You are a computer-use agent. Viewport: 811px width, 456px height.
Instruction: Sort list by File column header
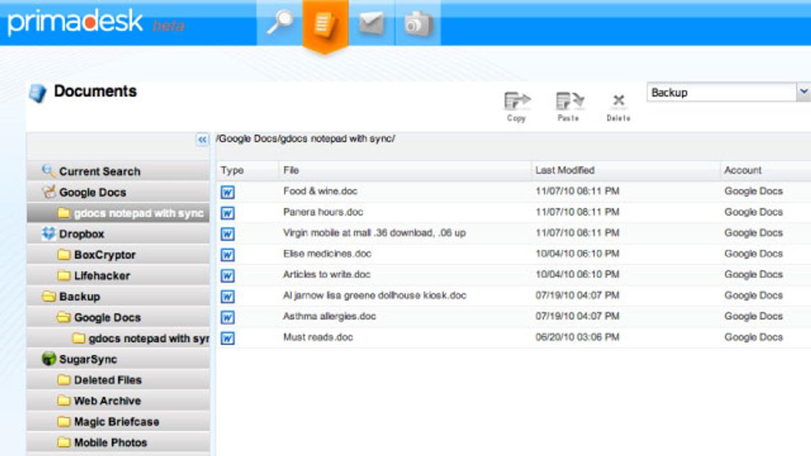[x=291, y=170]
